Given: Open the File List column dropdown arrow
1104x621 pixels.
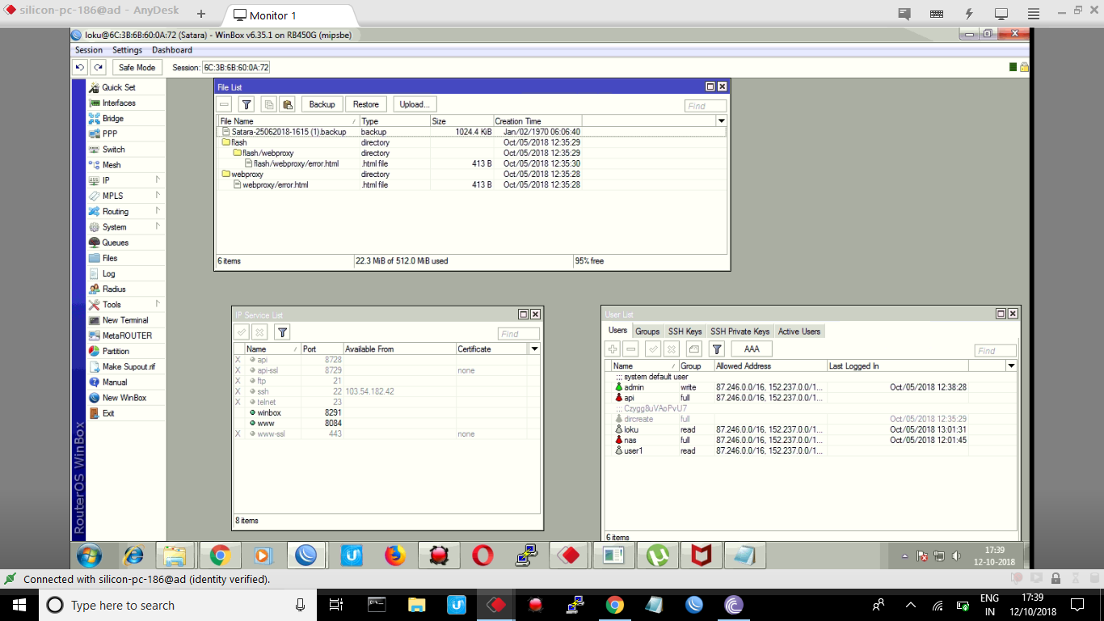Looking at the screenshot, I should coord(721,121).
